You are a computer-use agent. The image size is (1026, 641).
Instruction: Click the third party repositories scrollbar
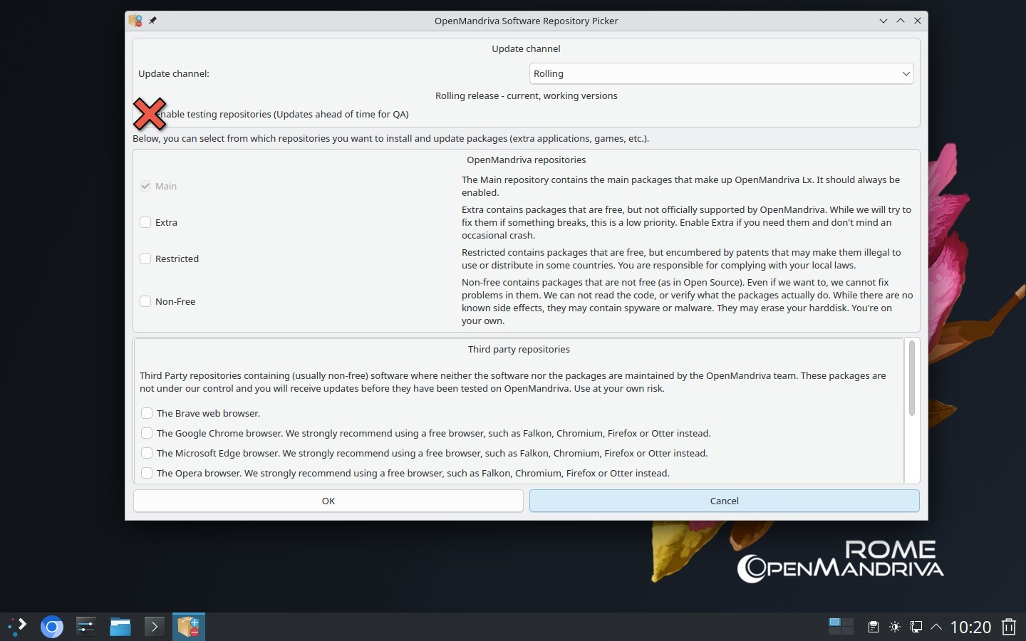(x=912, y=378)
